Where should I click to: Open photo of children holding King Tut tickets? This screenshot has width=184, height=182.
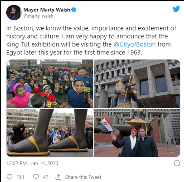(50, 84)
